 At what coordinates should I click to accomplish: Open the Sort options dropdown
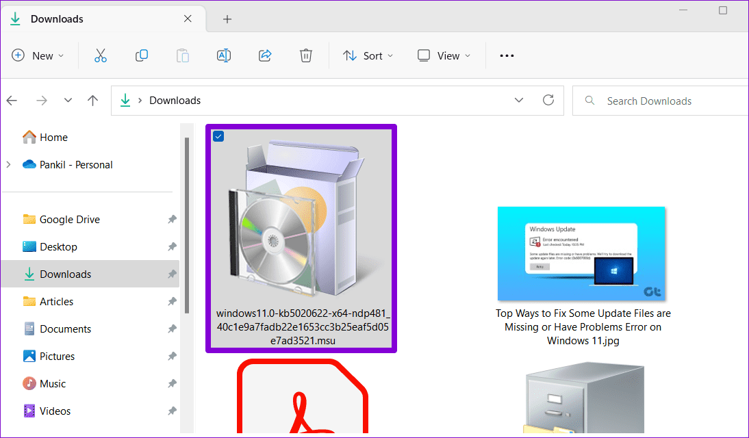coord(368,55)
